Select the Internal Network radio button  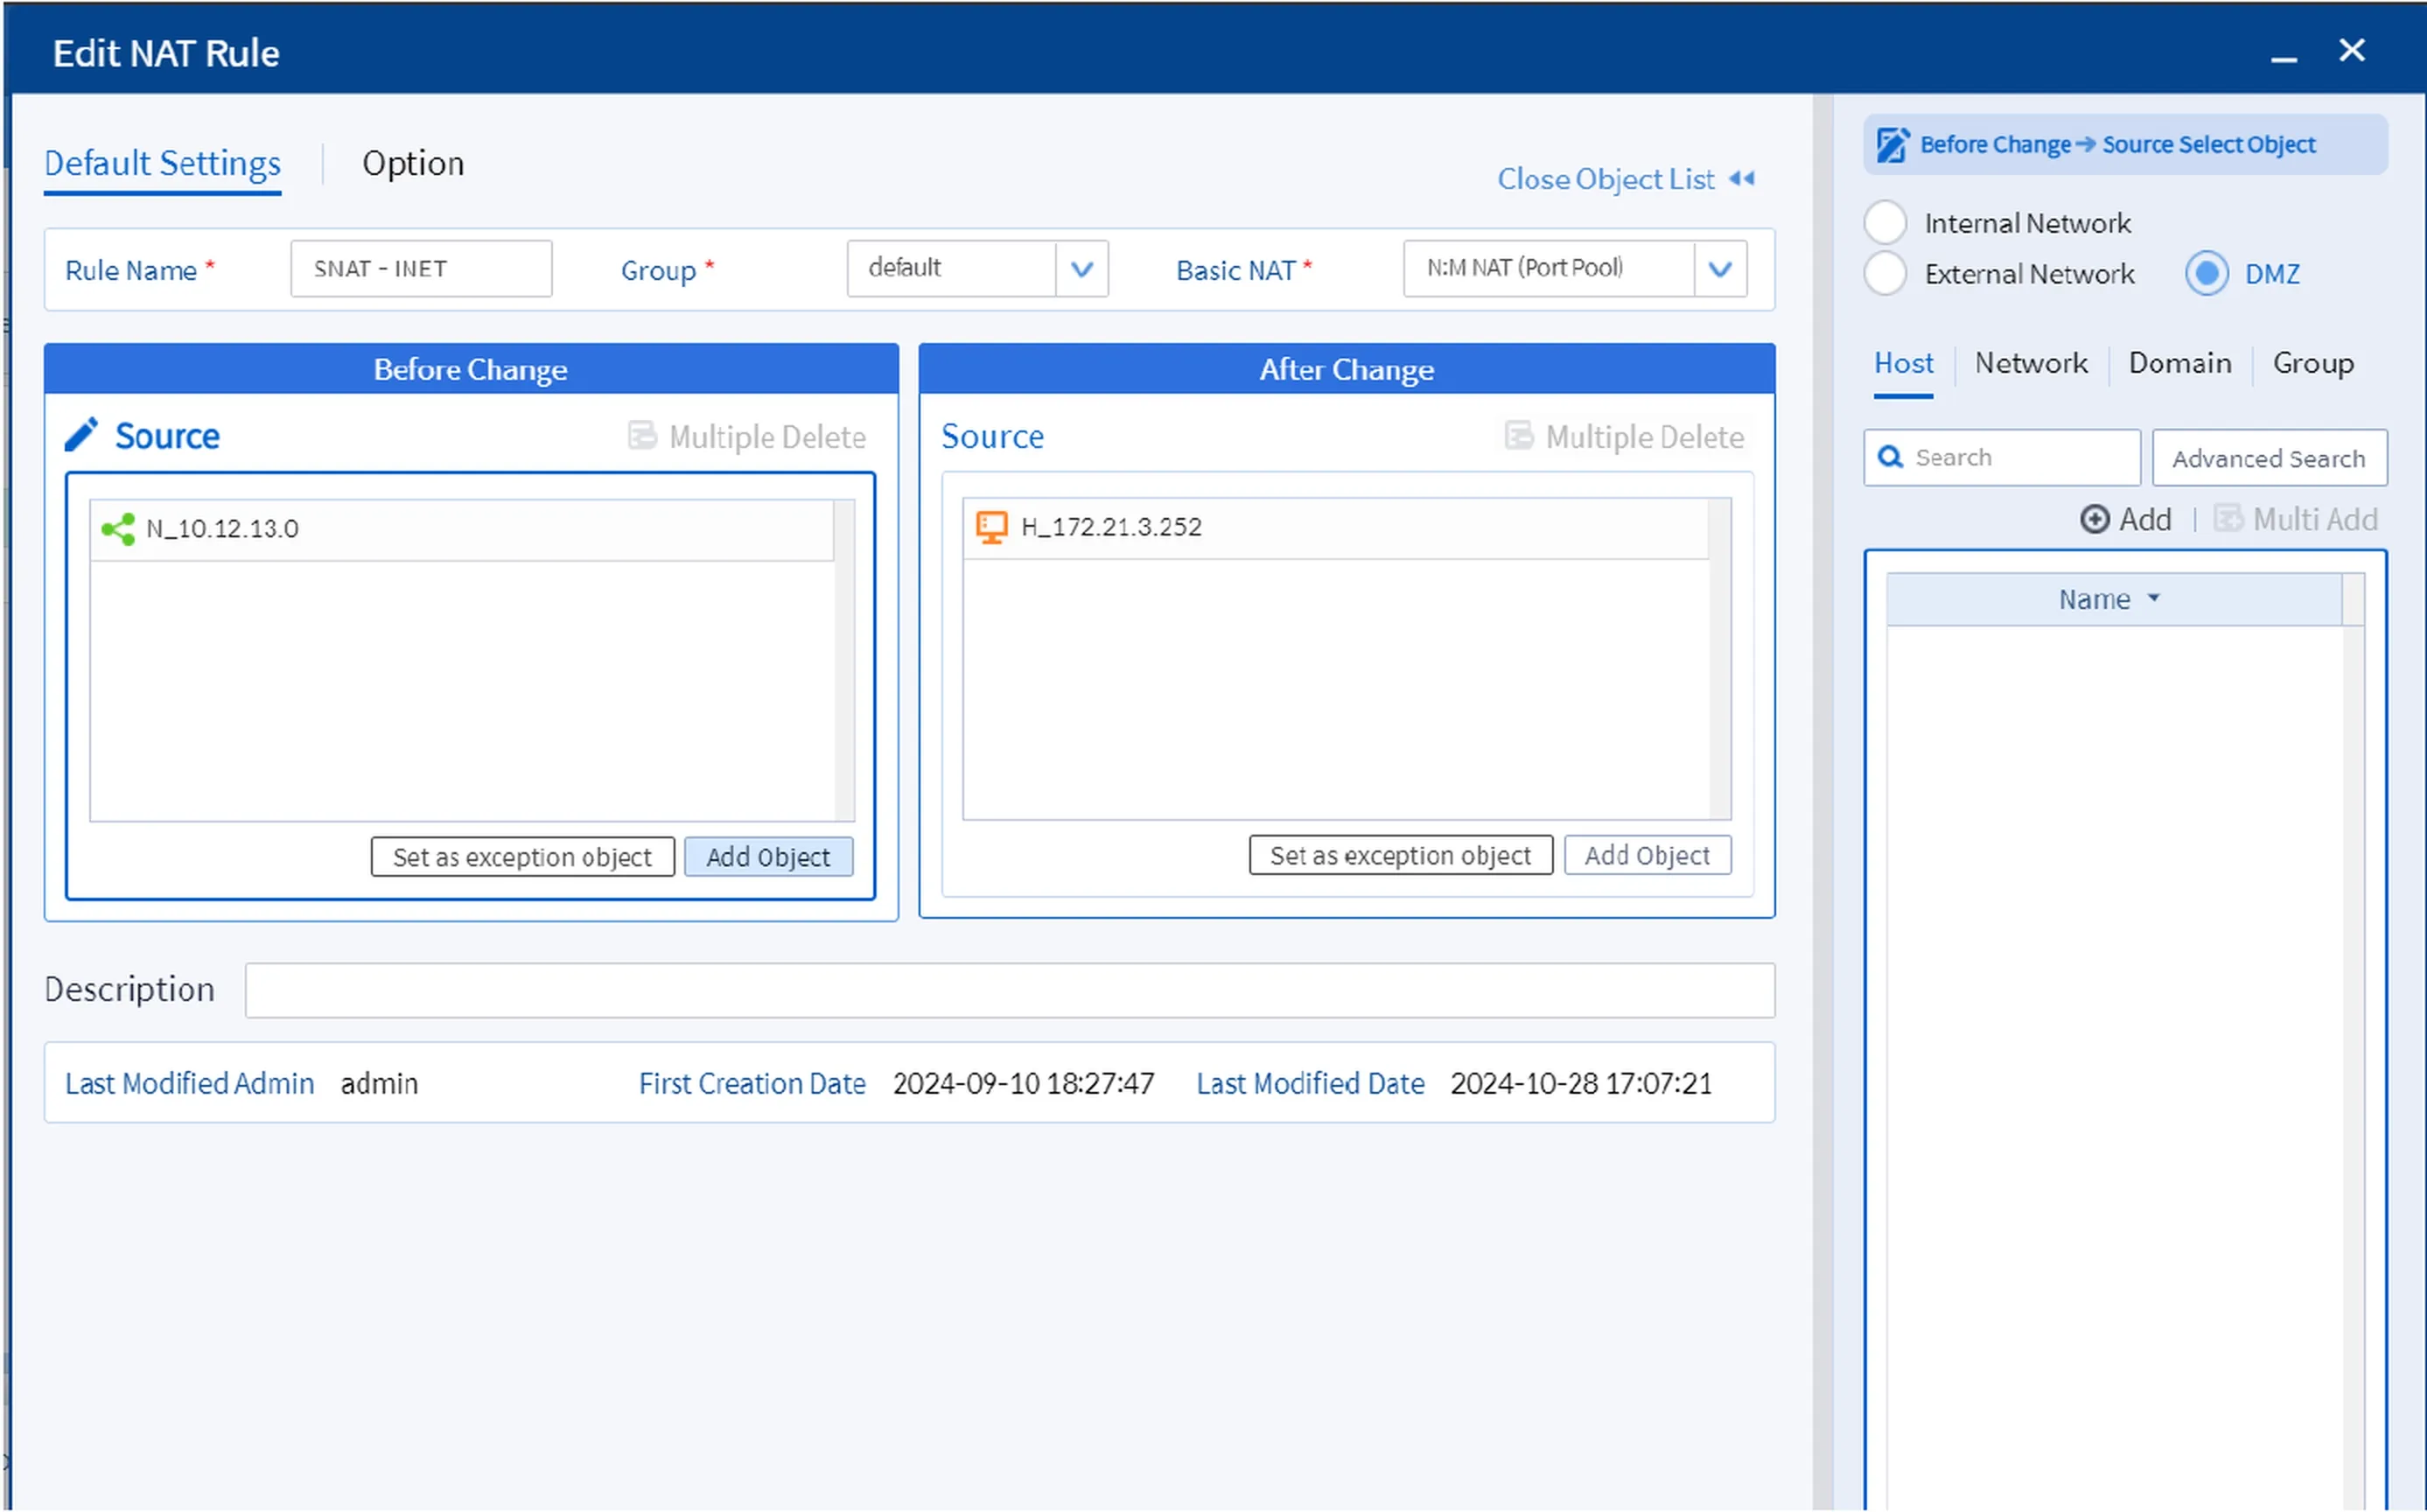coord(1885,222)
